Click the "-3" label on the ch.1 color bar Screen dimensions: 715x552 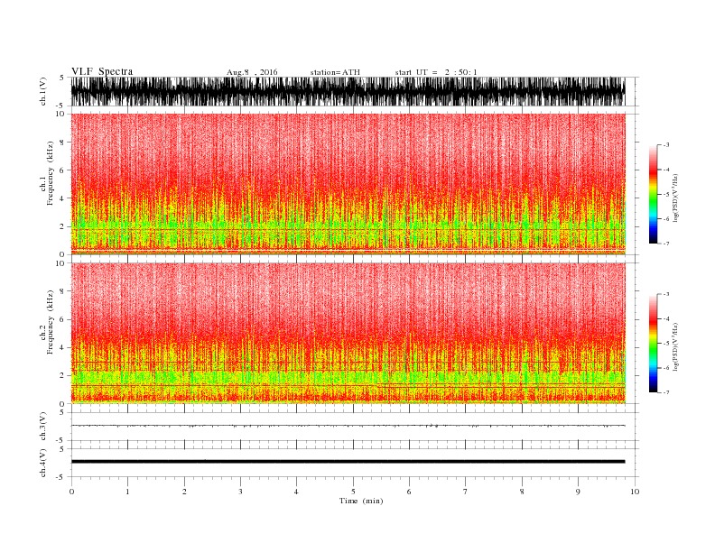(x=665, y=145)
